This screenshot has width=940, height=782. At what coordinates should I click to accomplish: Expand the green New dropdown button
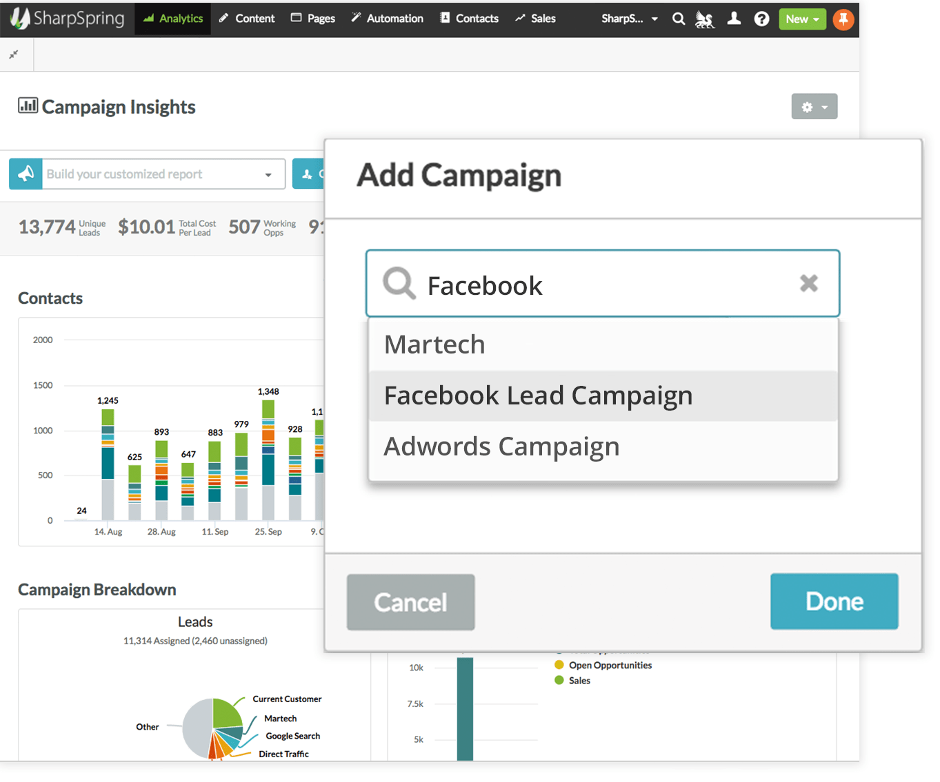point(802,19)
